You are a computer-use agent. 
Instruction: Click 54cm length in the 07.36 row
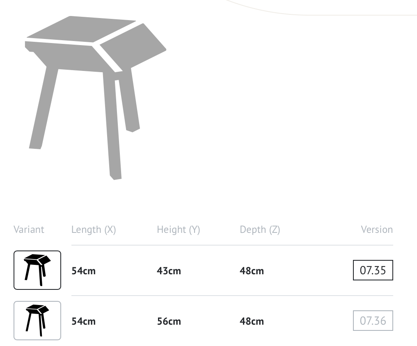pyautogui.click(x=83, y=321)
